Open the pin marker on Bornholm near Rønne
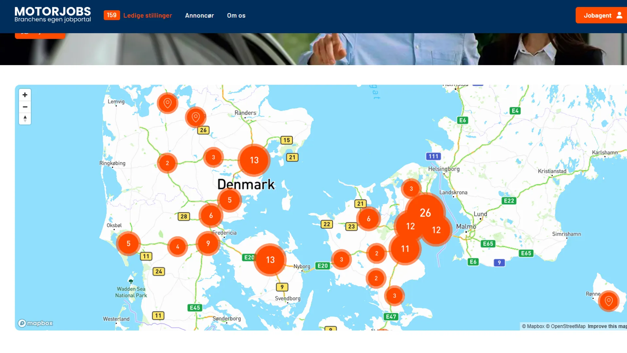The height and width of the screenshot is (353, 627). click(x=608, y=301)
